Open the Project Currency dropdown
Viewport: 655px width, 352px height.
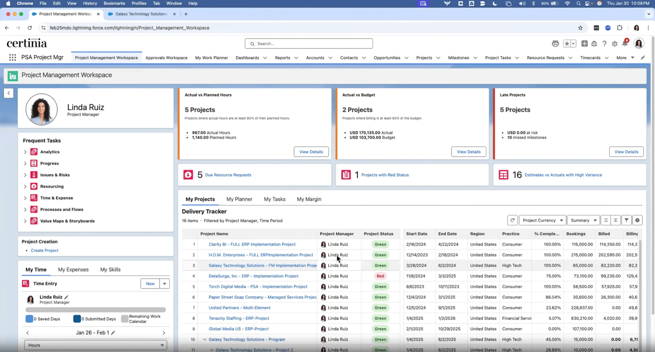(542, 220)
